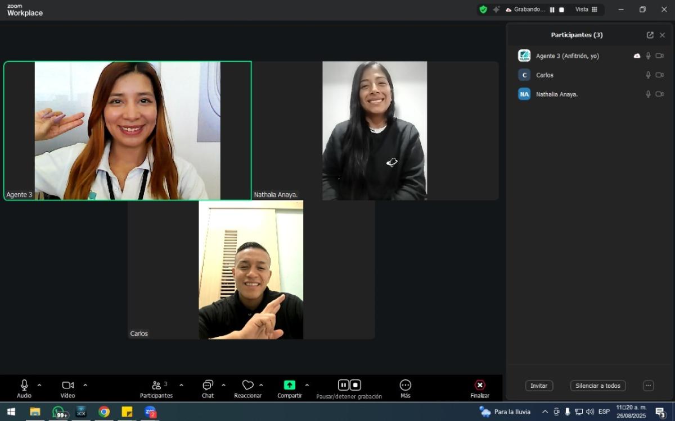This screenshot has width=675, height=421.
Task: Expand the Compartir options arrow
Action: click(307, 385)
